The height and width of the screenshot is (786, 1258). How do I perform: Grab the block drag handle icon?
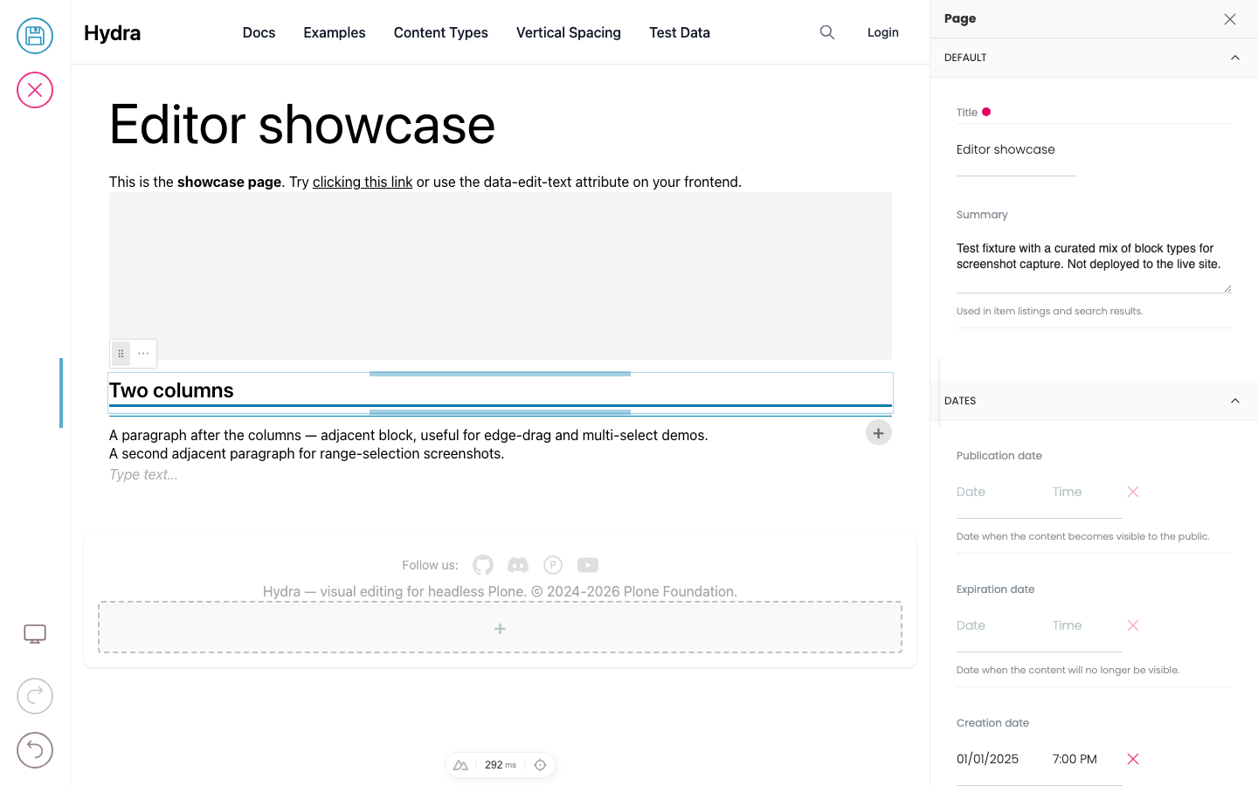[x=121, y=354]
